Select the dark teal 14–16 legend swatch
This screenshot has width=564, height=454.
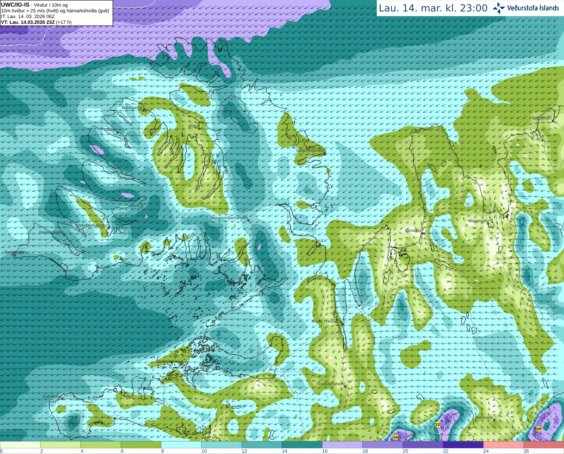point(302,445)
